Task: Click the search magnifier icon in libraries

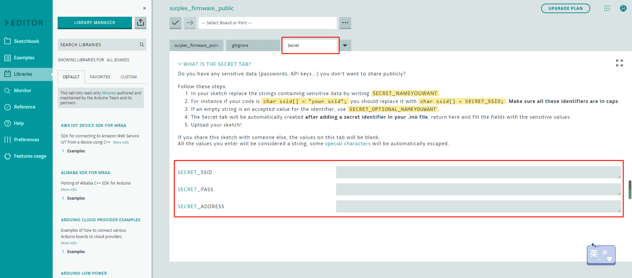Action: pos(142,45)
